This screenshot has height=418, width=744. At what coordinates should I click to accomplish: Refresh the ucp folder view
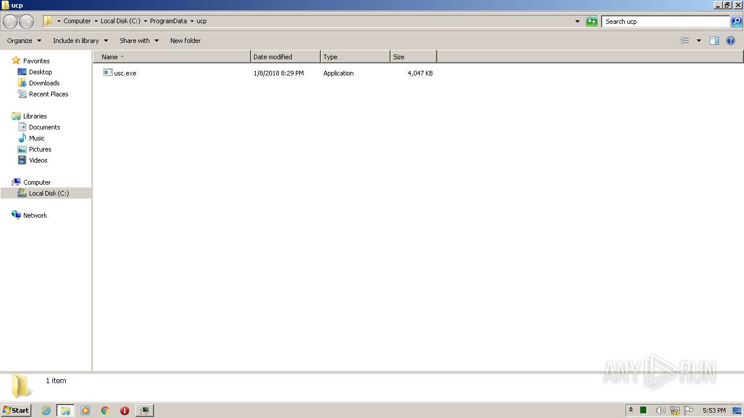(x=592, y=21)
